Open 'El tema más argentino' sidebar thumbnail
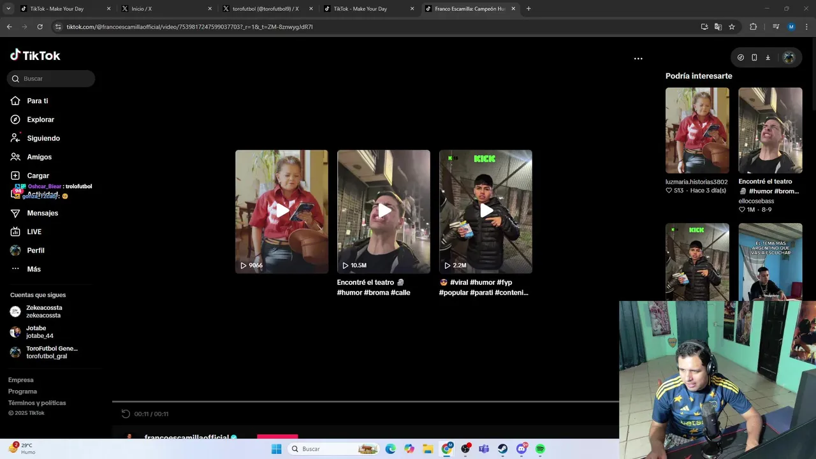Image resolution: width=816 pixels, height=459 pixels. [770, 261]
